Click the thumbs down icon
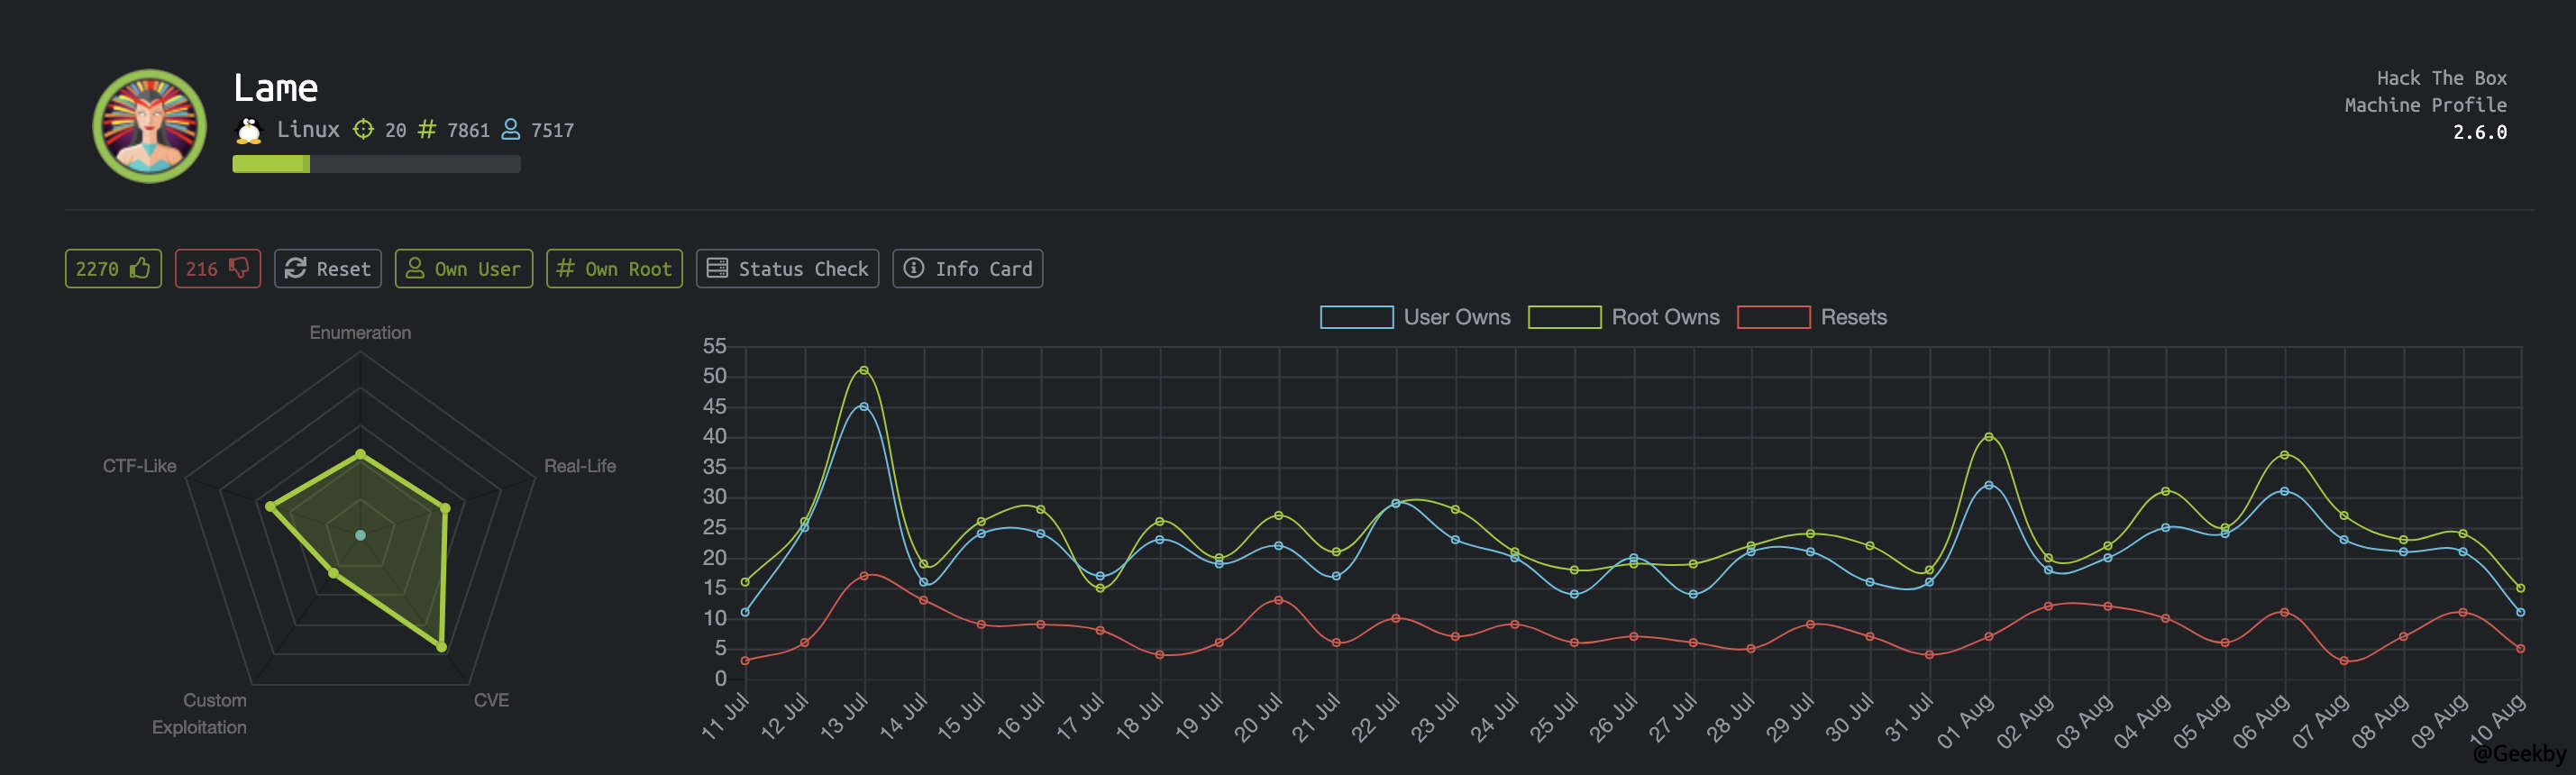The image size is (2576, 775). click(239, 268)
